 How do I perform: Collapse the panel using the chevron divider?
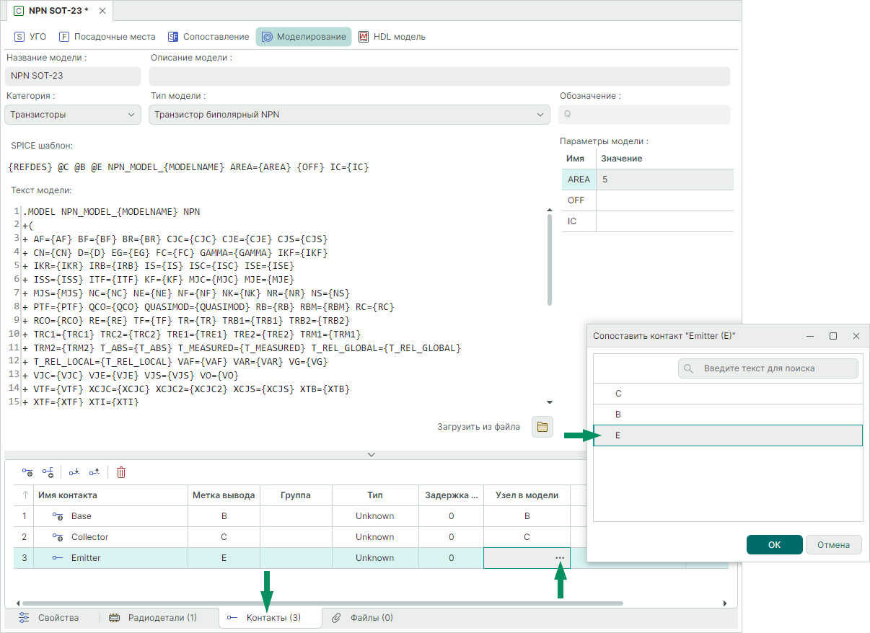[x=372, y=455]
